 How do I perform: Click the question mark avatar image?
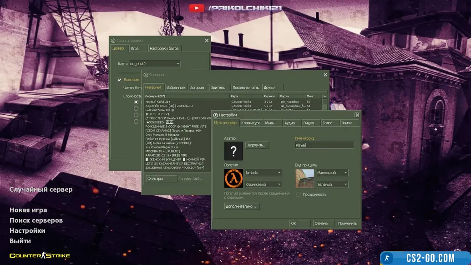pos(233,151)
